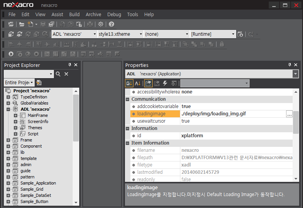Select the Sample_Grid tree item
Screen dimensions: 303x208
click(32, 189)
